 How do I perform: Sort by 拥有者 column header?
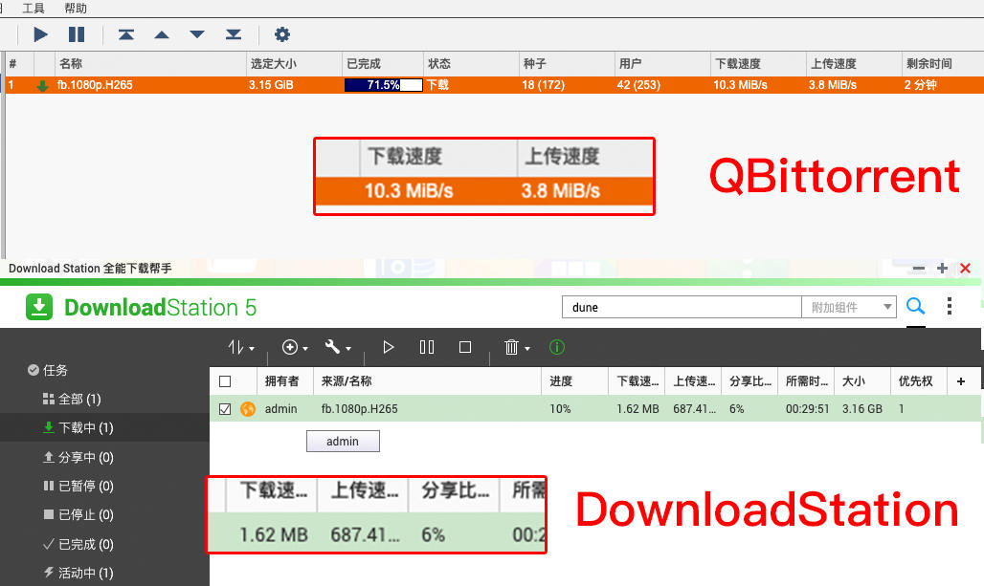[x=281, y=381]
